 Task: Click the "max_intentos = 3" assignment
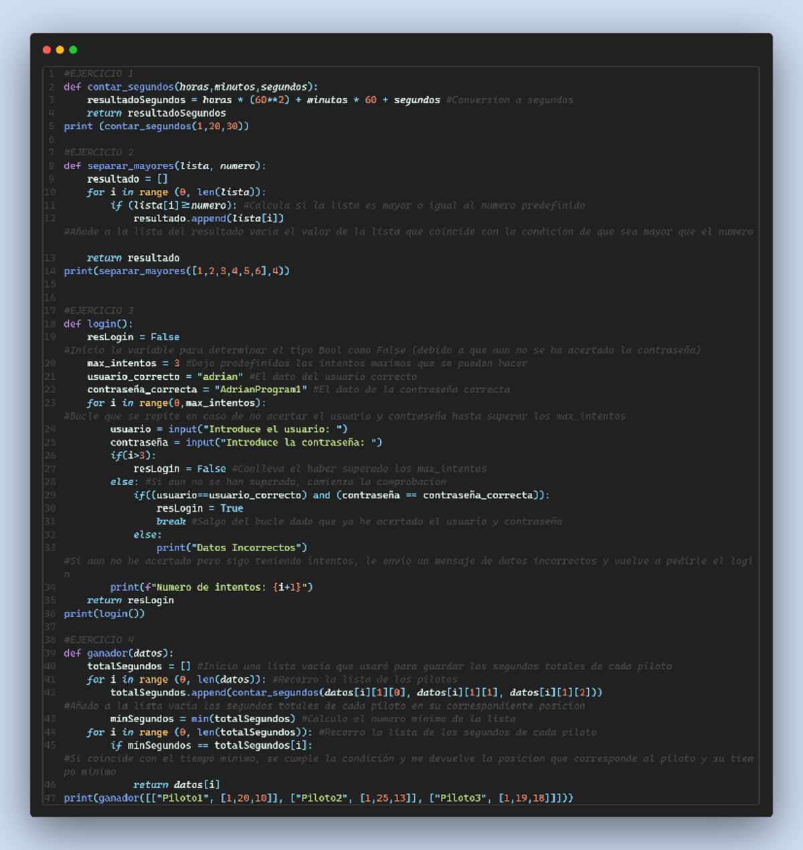point(133,363)
